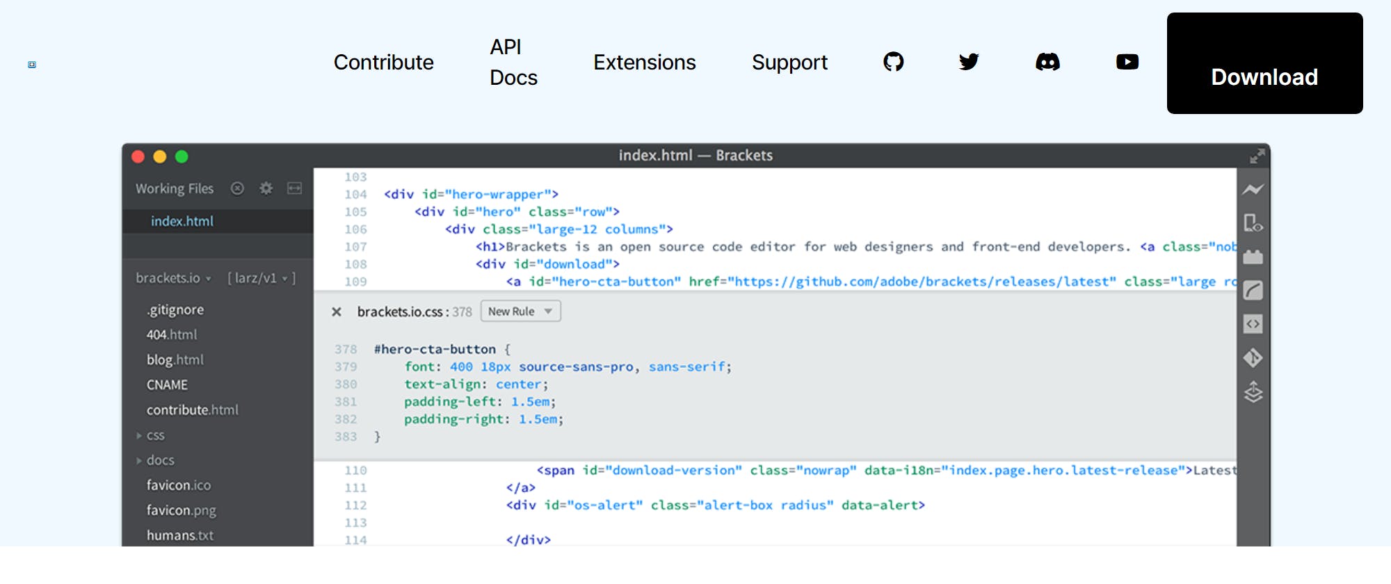The image size is (1391, 584).
Task: Click the red close dot of Brackets window
Action: pos(138,156)
